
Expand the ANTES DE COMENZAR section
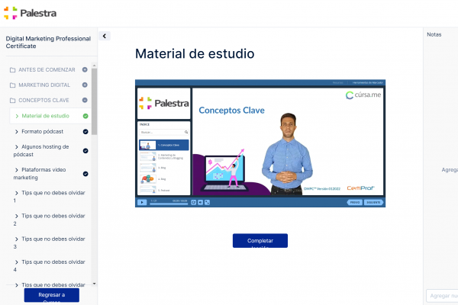coord(85,70)
